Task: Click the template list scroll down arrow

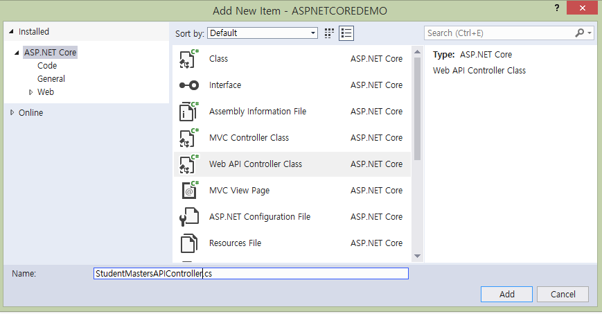Action: (417, 256)
